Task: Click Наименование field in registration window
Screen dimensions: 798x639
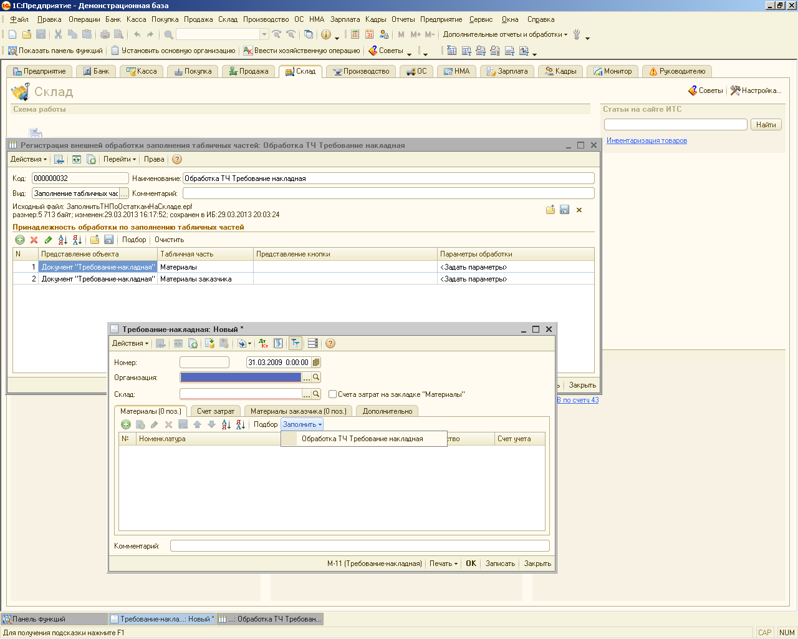Action: click(x=388, y=178)
